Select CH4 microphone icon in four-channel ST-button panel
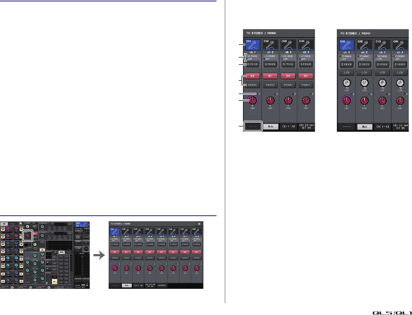The height and width of the screenshot is (315, 412). click(x=306, y=45)
